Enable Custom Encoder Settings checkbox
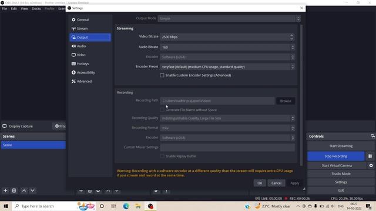Screen dimensions: 376x211 pyautogui.click(x=162, y=76)
